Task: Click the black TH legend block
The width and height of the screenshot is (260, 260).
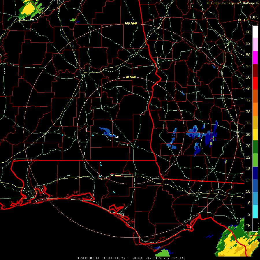Action: tap(255, 225)
